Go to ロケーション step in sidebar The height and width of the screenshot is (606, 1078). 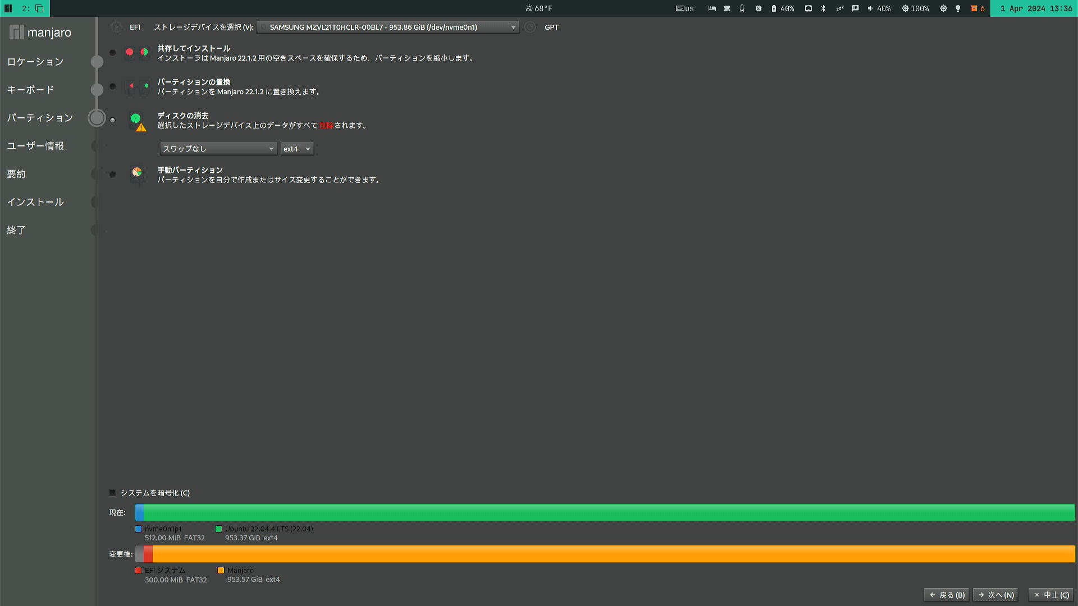[35, 62]
